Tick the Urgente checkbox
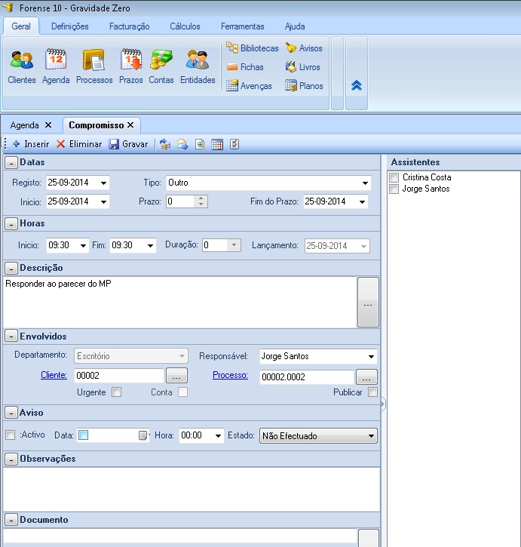The width and height of the screenshot is (521, 547). (x=116, y=392)
